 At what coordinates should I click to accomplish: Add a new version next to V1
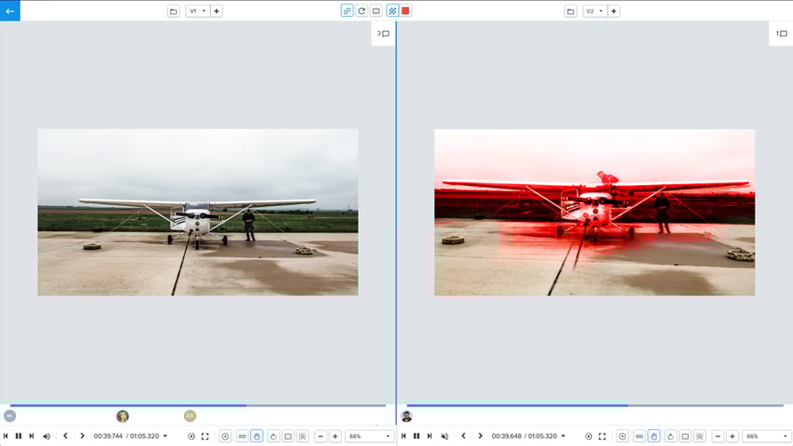(216, 11)
